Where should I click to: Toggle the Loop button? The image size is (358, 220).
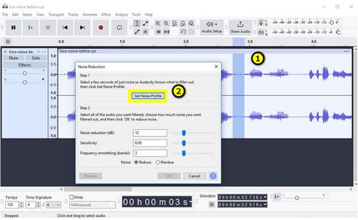point(119,27)
